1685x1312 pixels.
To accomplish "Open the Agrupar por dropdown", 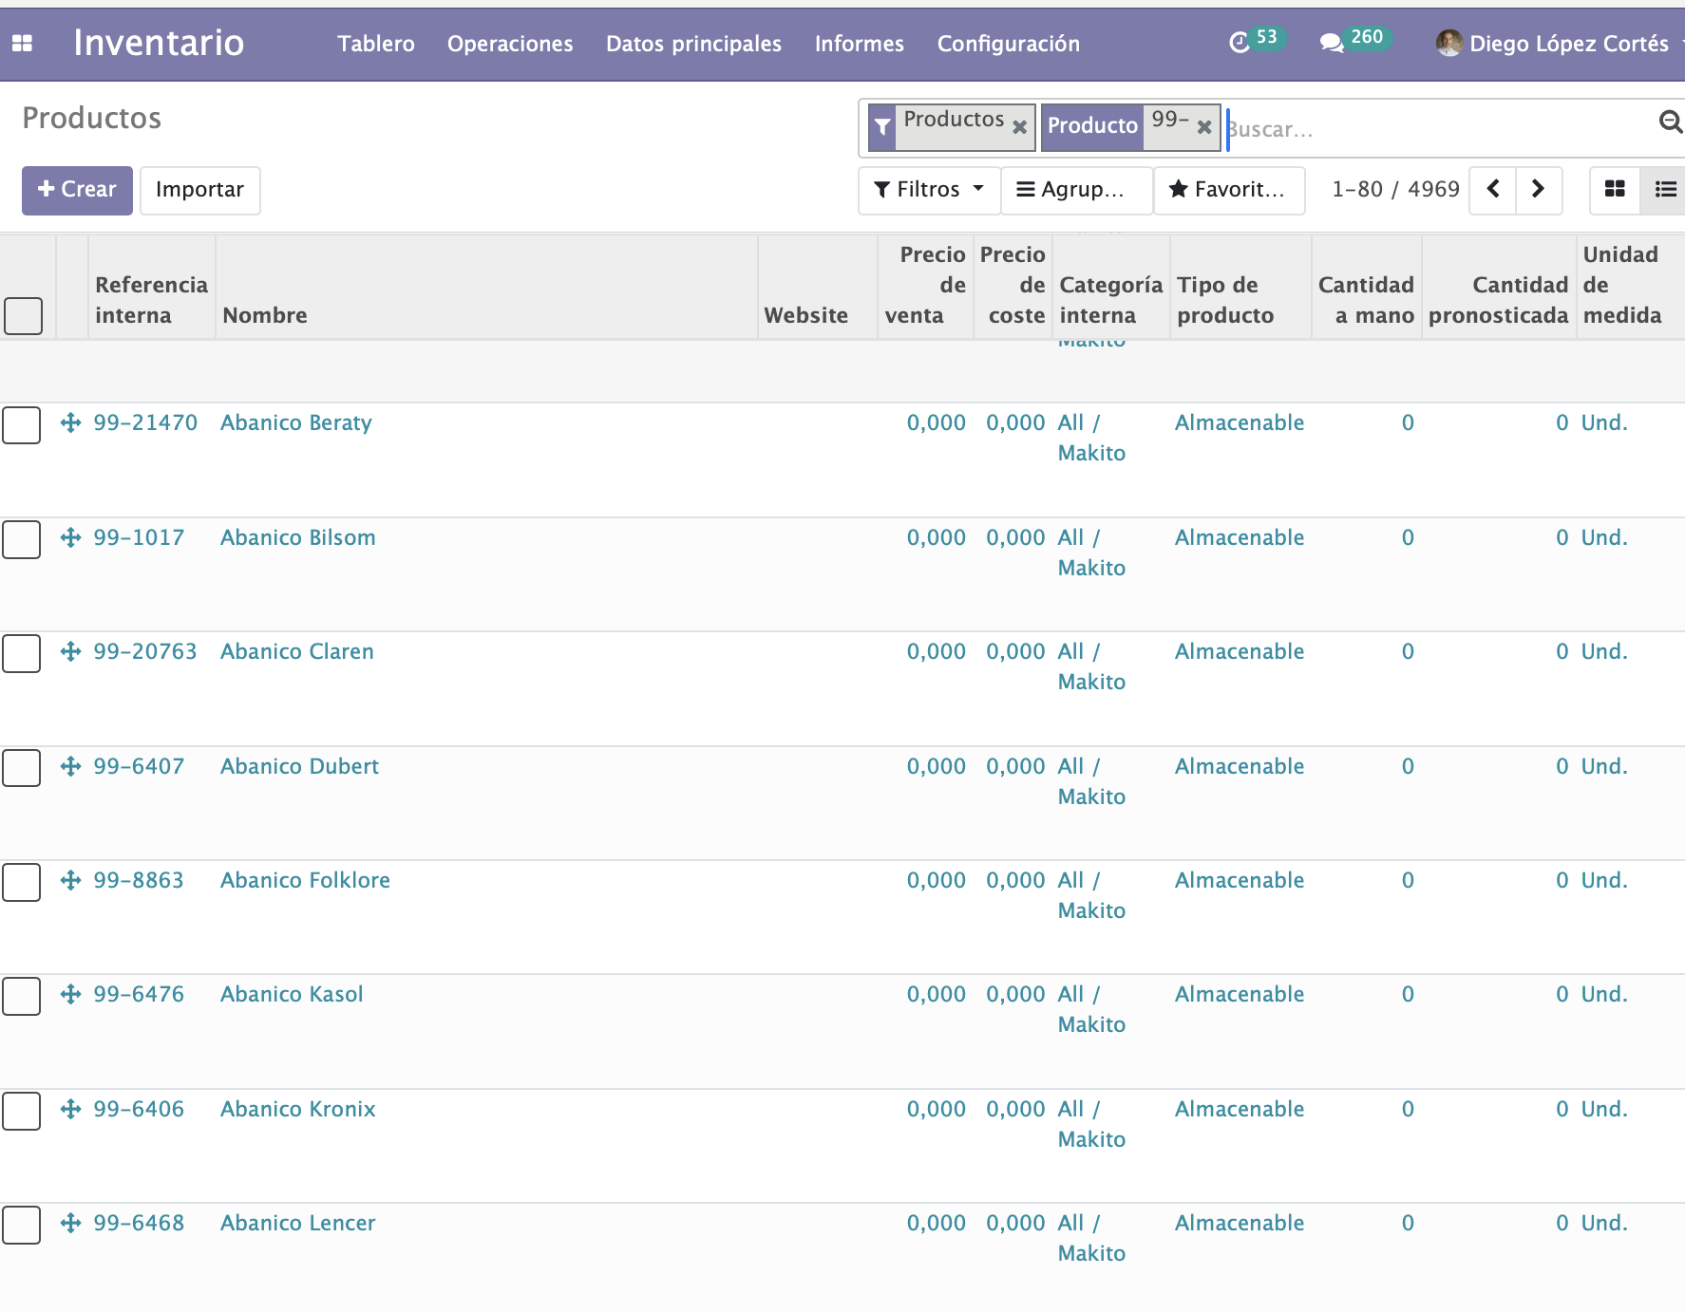I will click(1076, 189).
